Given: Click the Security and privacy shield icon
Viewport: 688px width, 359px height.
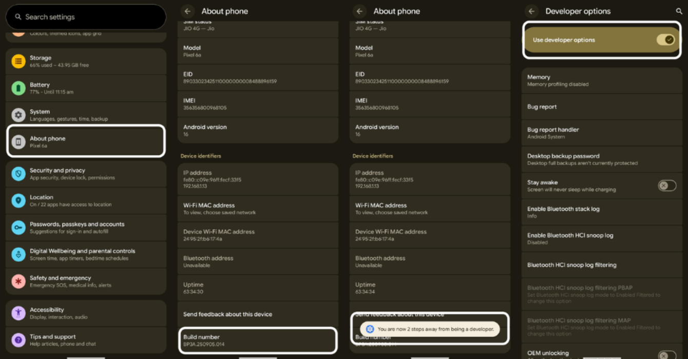Looking at the screenshot, I should click(x=18, y=173).
